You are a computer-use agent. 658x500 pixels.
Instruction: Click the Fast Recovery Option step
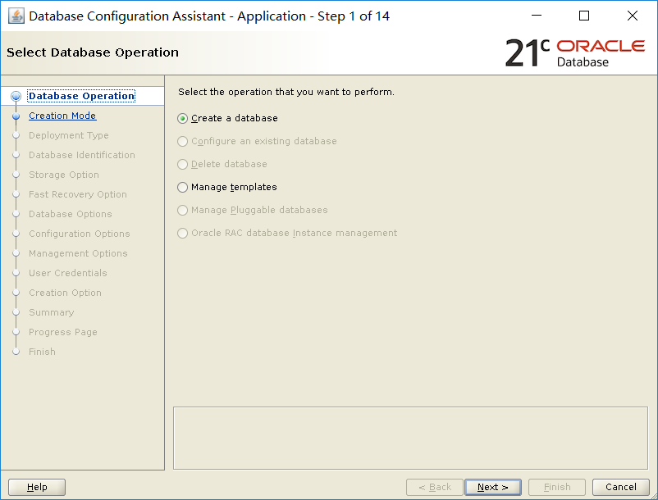[x=78, y=194]
